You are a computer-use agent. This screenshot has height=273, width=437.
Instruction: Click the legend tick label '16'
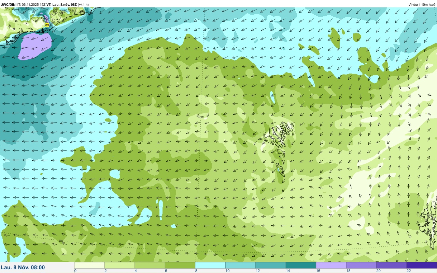[x=318, y=271]
